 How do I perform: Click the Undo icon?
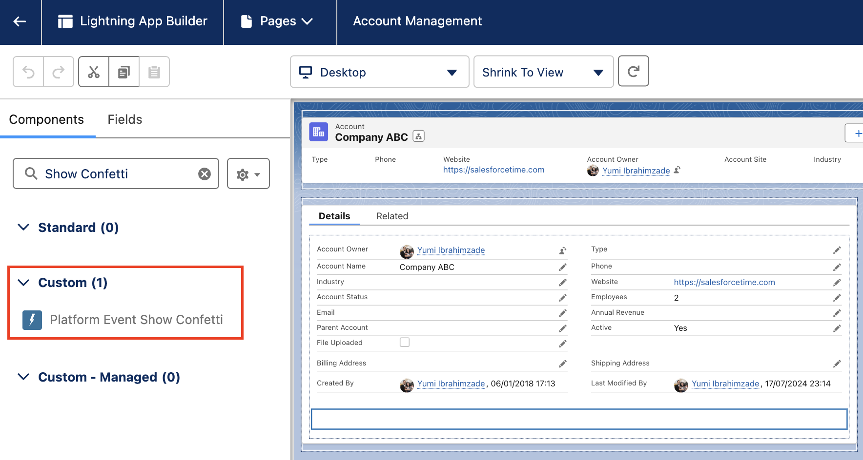28,72
